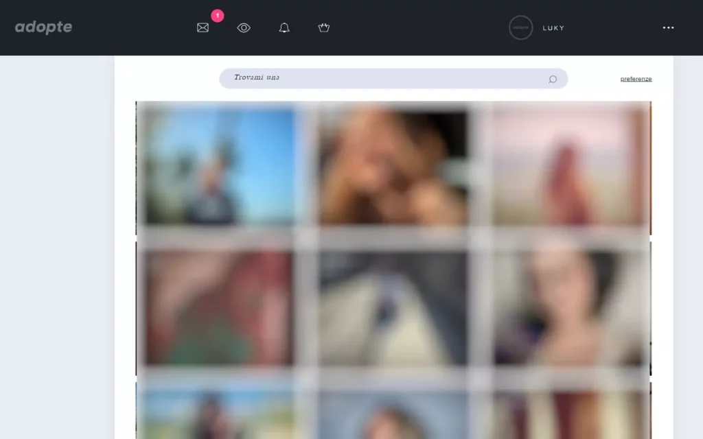The width and height of the screenshot is (703, 439).
Task: Open the shopping basket icon
Action: (324, 27)
